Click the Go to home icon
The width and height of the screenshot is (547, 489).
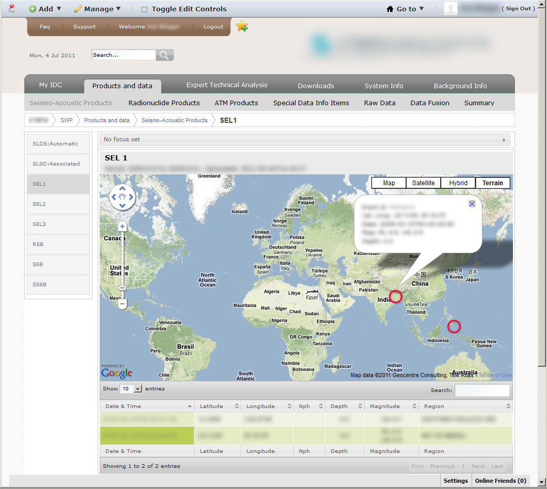coord(390,9)
